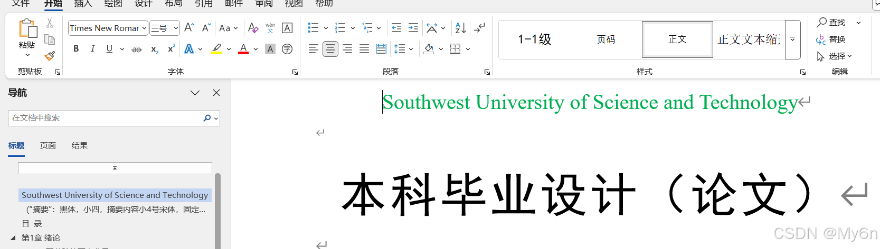Apply text effects glowing A icon
The image size is (880, 249).
click(189, 49)
